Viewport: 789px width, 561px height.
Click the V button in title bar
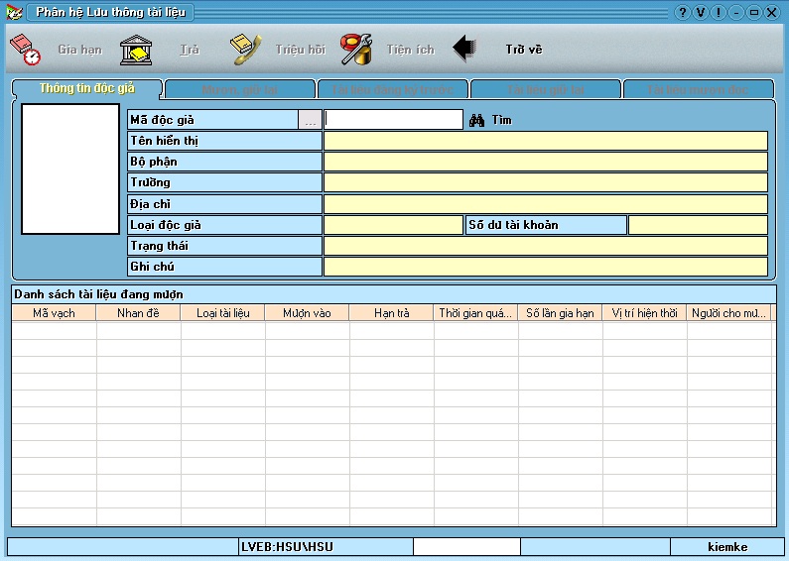[x=701, y=13]
